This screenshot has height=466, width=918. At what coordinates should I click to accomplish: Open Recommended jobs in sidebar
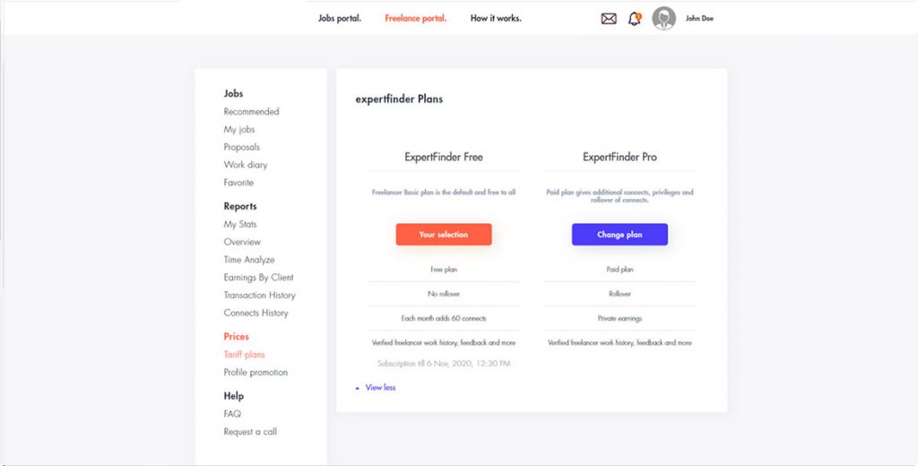pos(251,112)
